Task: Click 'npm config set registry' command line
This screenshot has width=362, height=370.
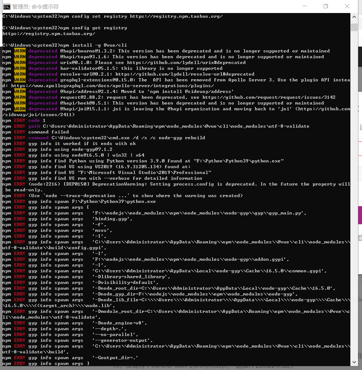Action: pyautogui.click(x=113, y=16)
